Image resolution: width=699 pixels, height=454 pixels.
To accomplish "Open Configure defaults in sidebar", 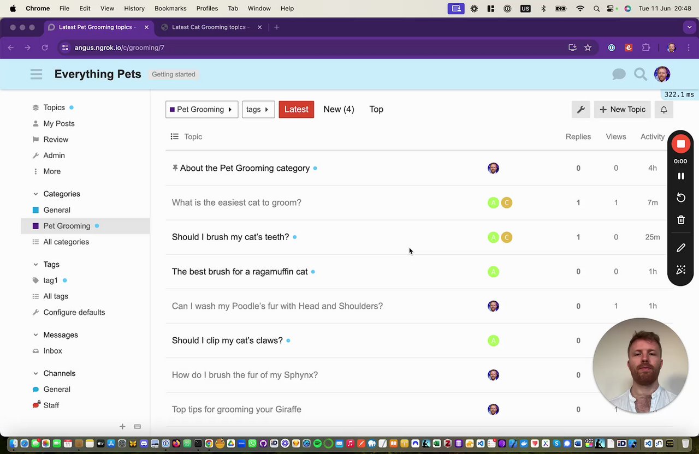I will [x=74, y=312].
